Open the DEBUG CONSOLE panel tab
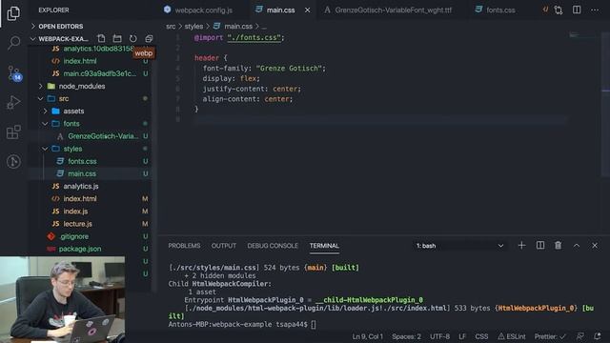The image size is (610, 343). [x=273, y=246]
